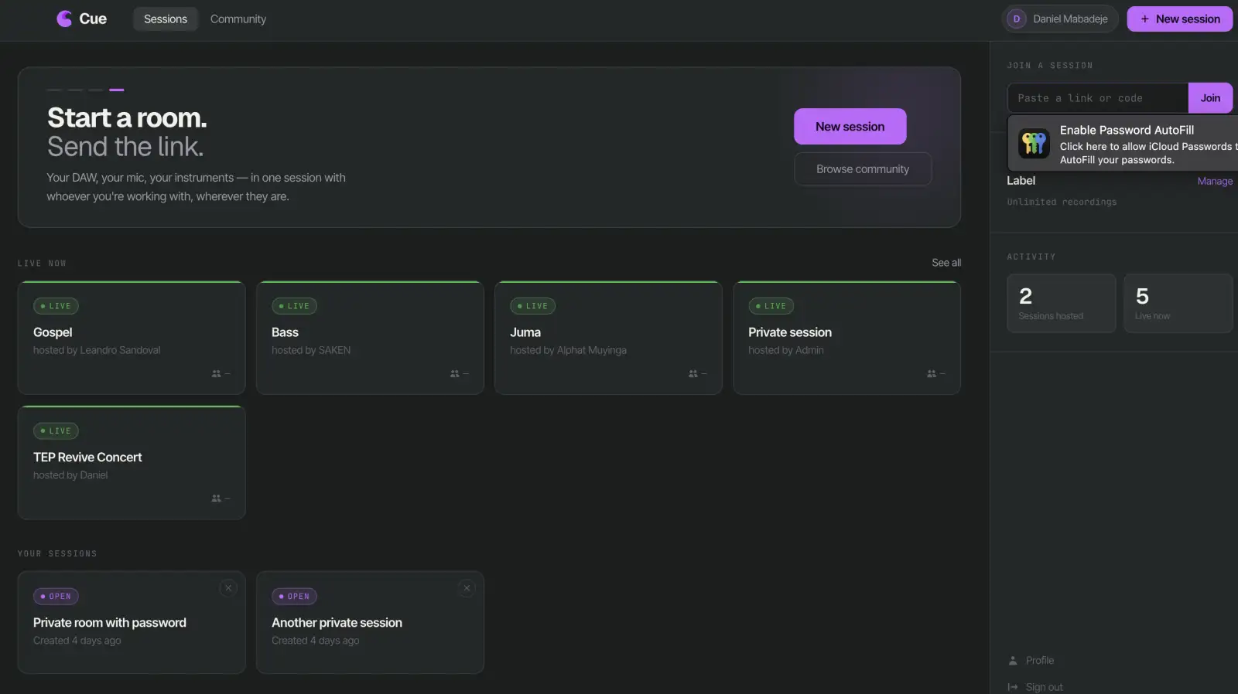Select the fourth hero carousel indicator

click(117, 90)
